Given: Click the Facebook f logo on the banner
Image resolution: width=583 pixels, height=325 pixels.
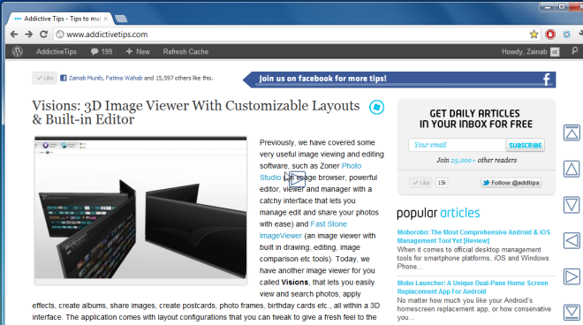Looking at the screenshot, I should click(x=547, y=79).
